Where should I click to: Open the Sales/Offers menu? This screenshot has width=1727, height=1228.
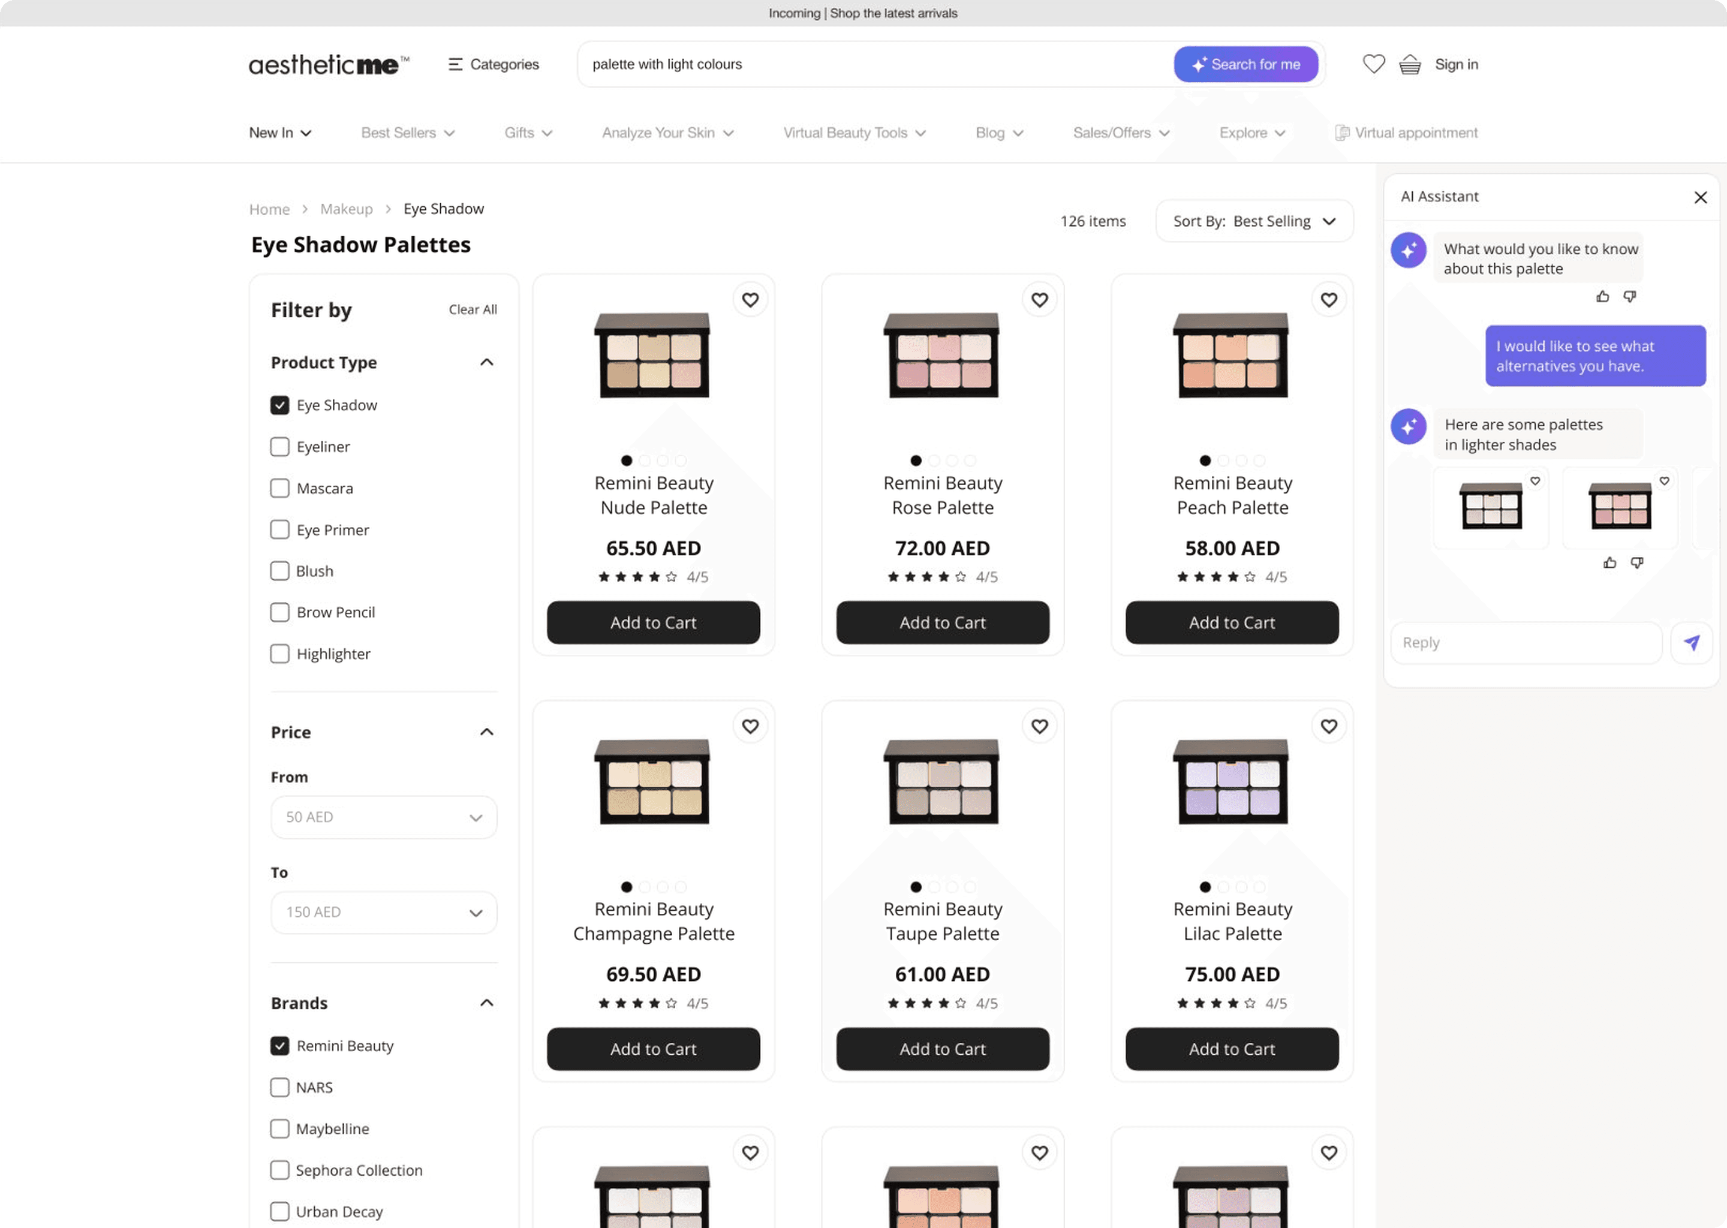1121,133
